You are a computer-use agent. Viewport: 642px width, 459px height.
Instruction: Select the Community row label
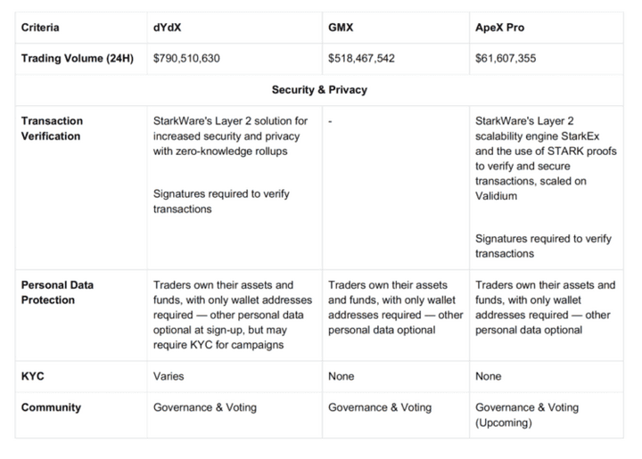tap(51, 407)
